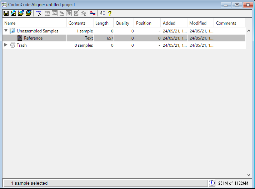This screenshot has height=189, width=255.
Task: Click the Trash row Modified date cell
Action: [x=201, y=45]
